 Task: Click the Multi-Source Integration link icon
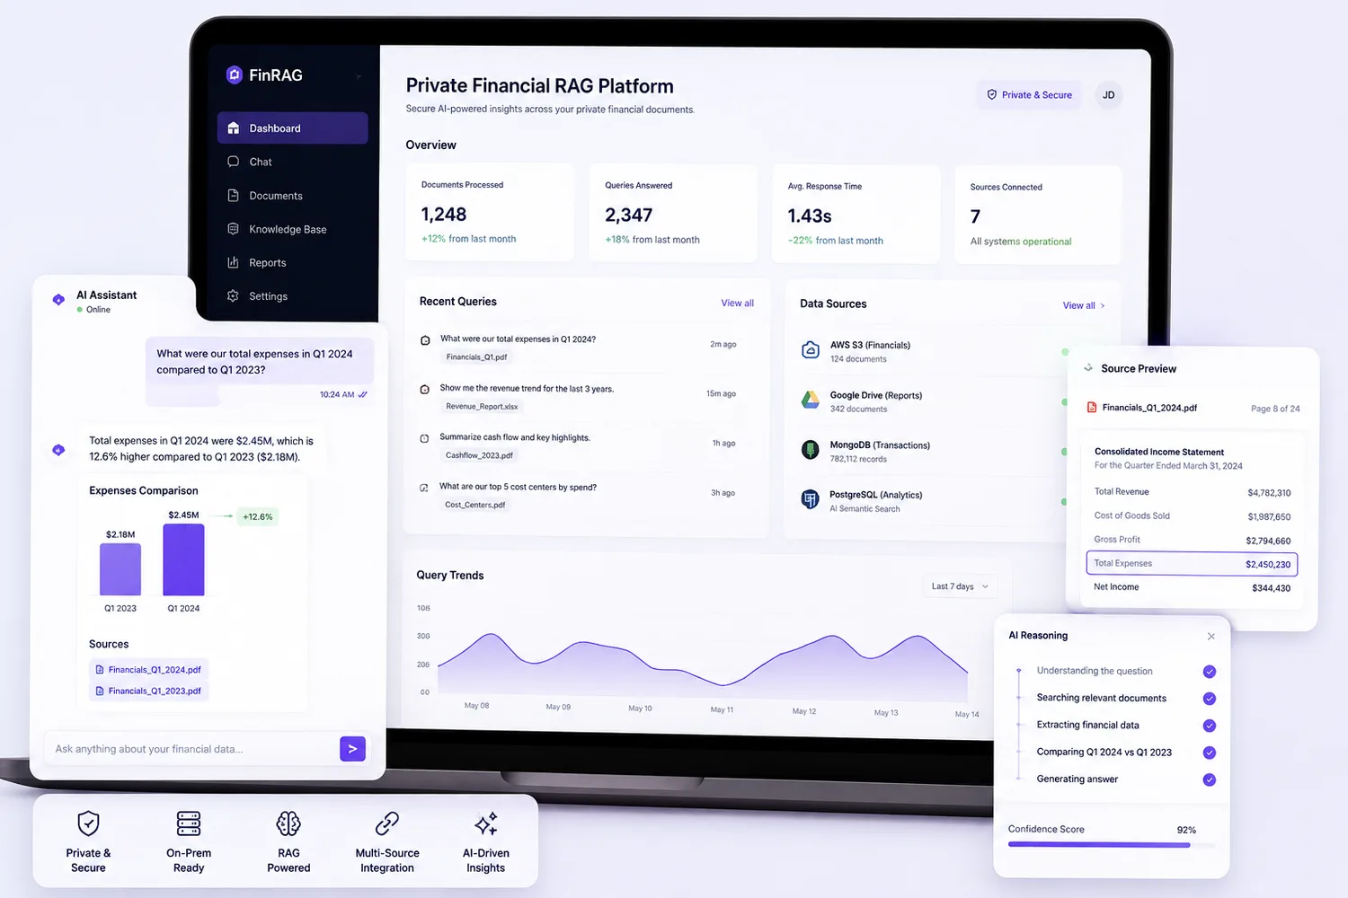[x=387, y=823]
